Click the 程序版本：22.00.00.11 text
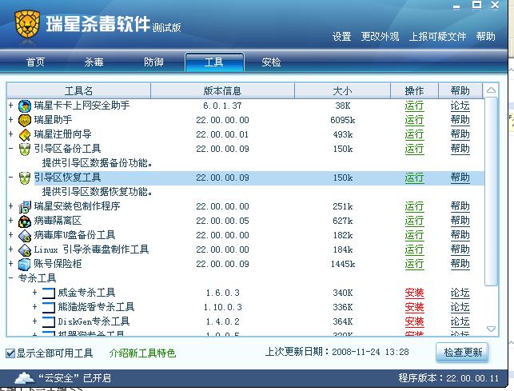 click(x=448, y=378)
